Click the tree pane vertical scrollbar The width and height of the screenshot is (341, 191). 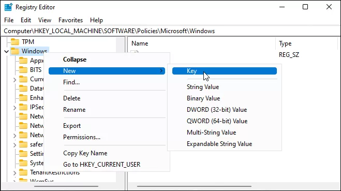(x=120, y=109)
